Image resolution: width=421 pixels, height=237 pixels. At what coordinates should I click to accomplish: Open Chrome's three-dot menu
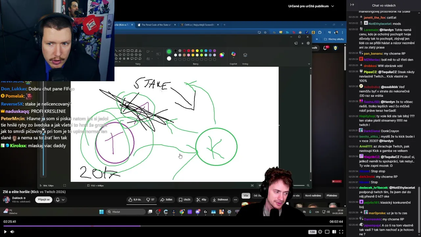(x=342, y=33)
